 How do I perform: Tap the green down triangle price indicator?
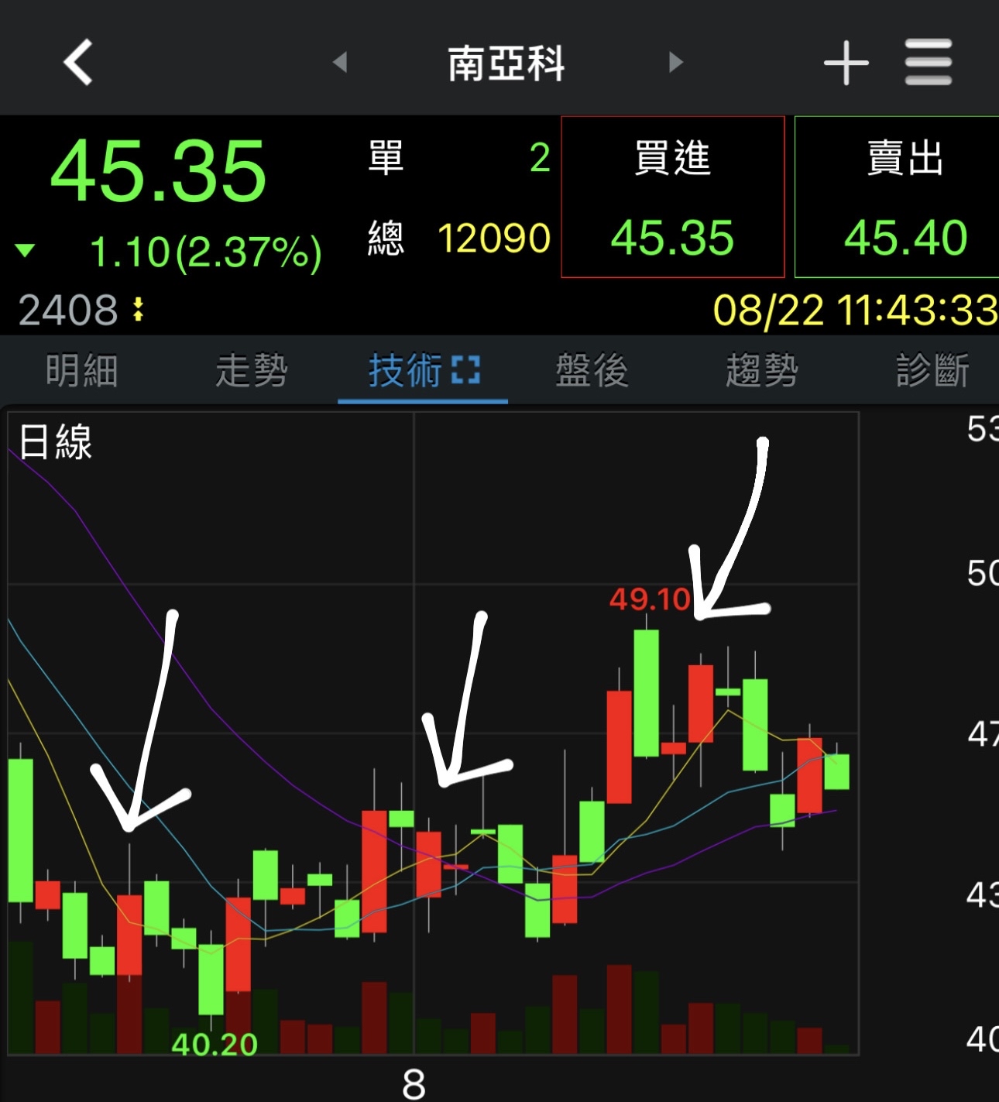[25, 250]
